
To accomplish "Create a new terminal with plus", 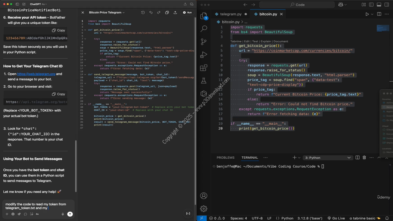I will point(294,157).
